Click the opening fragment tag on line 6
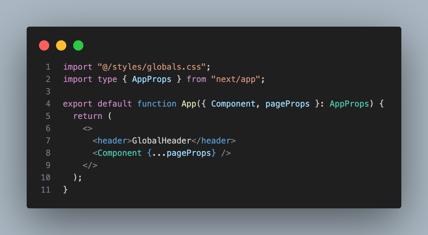428x235 pixels. 88,128
